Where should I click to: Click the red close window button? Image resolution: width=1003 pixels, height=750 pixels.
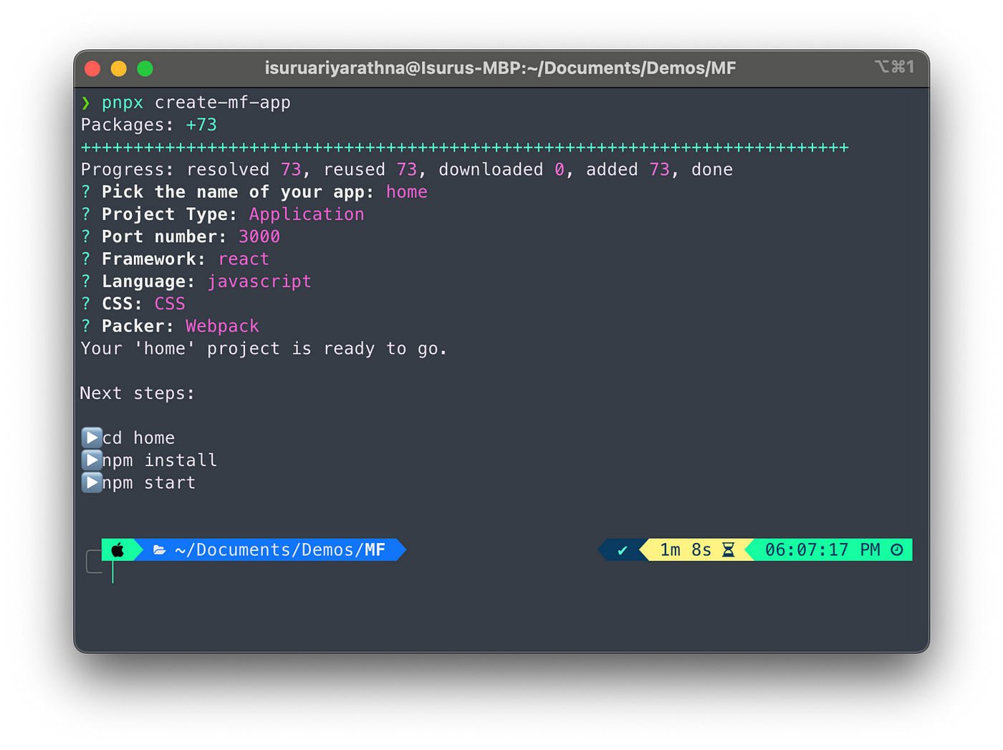coord(92,69)
